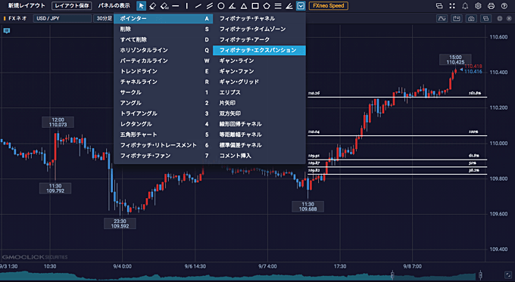Choose 双方矢印 menu entry
The image size is (515, 282).
pos(259,113)
